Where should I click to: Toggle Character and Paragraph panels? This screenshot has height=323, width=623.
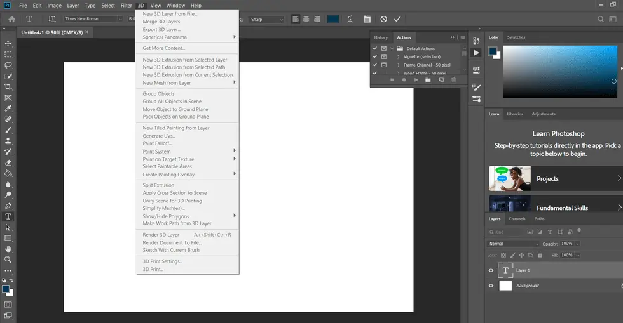(x=367, y=19)
